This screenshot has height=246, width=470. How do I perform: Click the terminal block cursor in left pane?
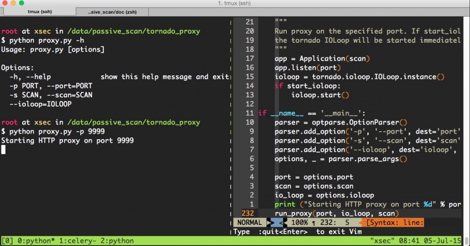click(x=3, y=150)
